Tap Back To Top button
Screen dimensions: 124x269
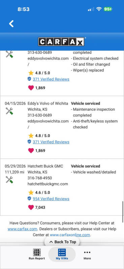tap(63, 242)
